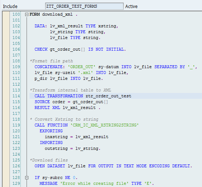The height and width of the screenshot is (187, 202).
Task: Click the '.xml' string literal
Action: tap(86, 73)
